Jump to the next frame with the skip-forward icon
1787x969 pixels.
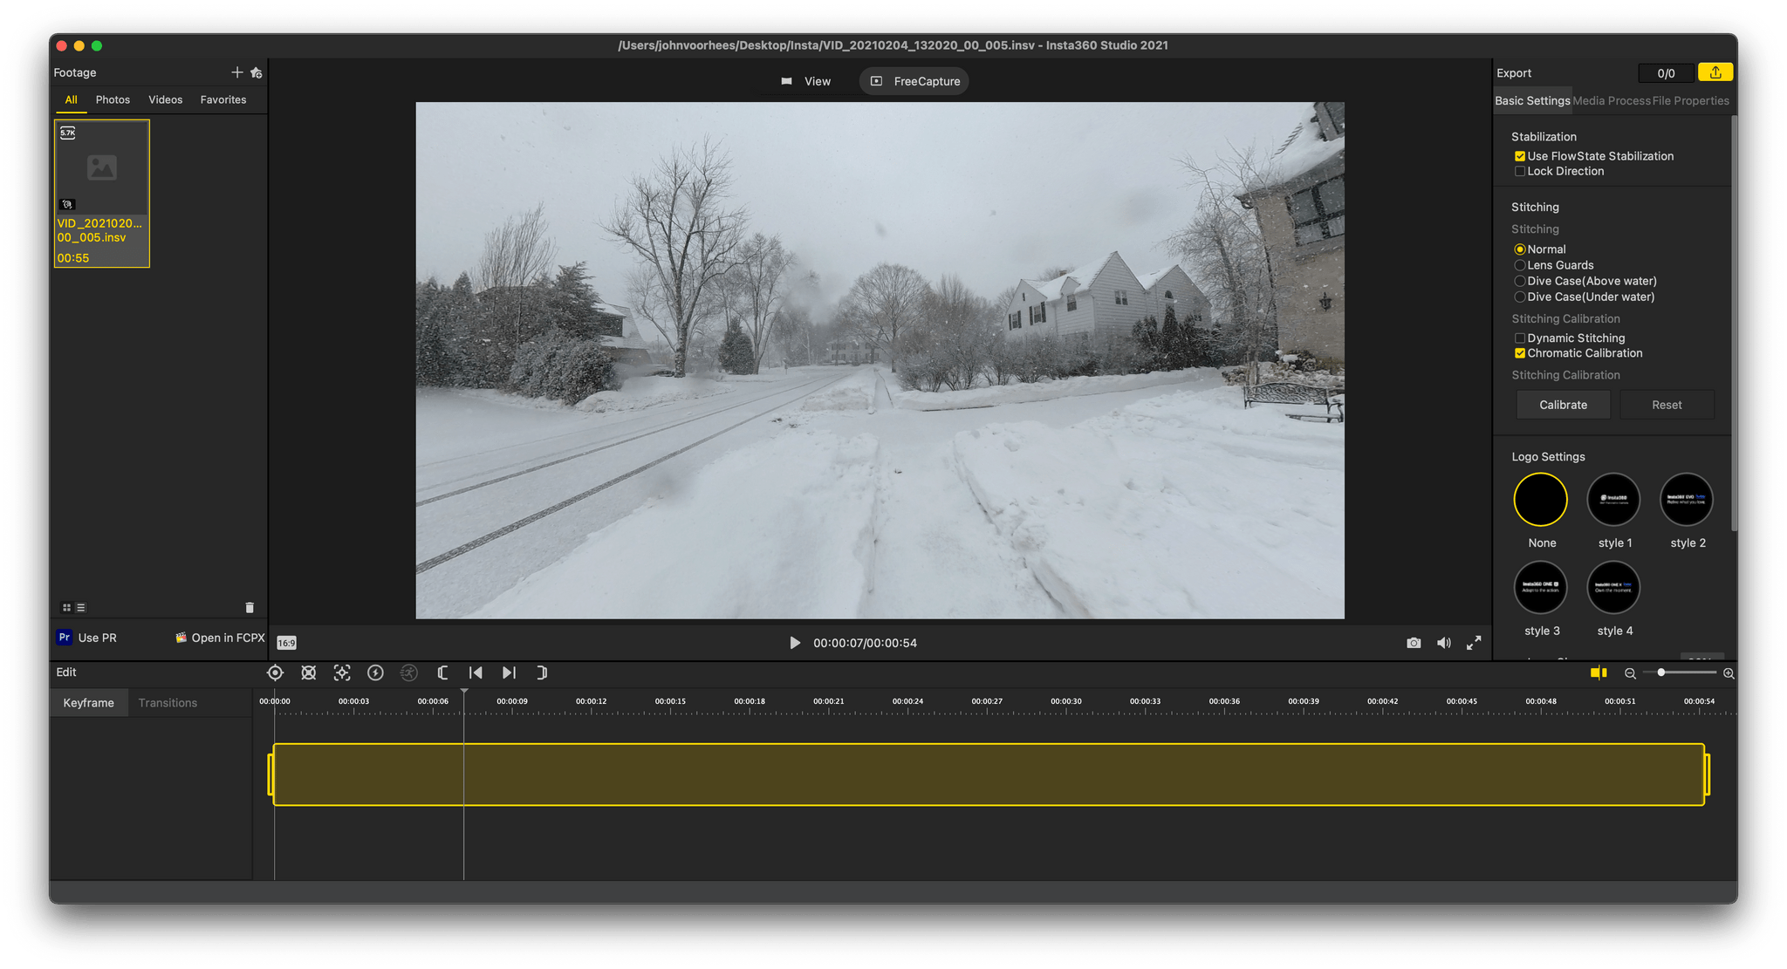pyautogui.click(x=509, y=672)
